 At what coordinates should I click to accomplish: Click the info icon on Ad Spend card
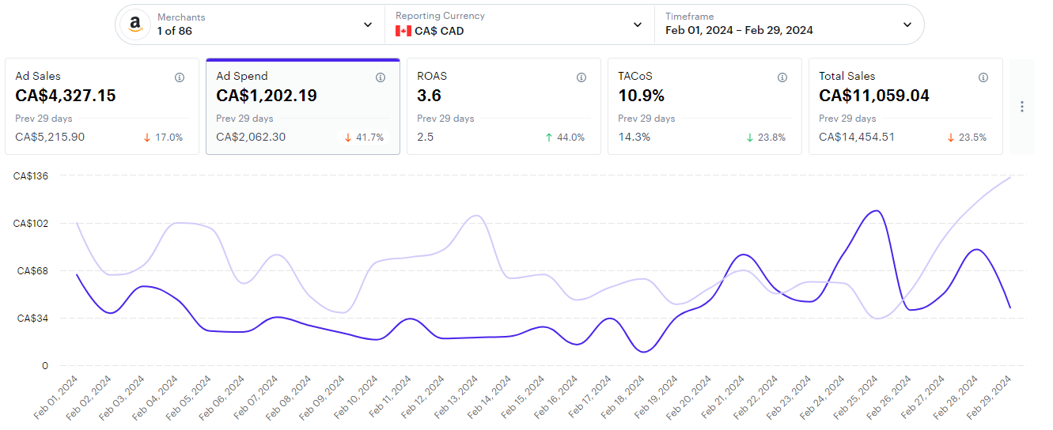point(381,77)
